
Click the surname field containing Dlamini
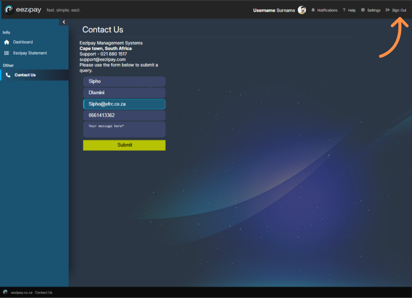pyautogui.click(x=124, y=93)
